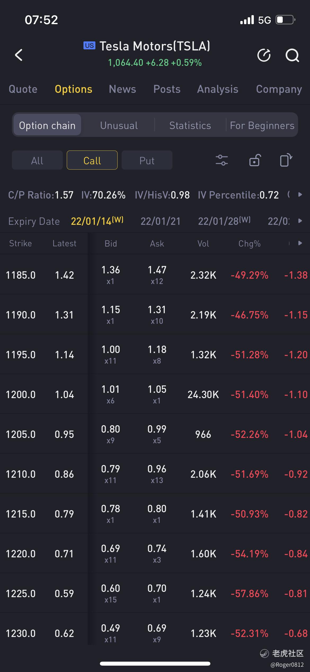Show more expiry dates arrow

[300, 221]
